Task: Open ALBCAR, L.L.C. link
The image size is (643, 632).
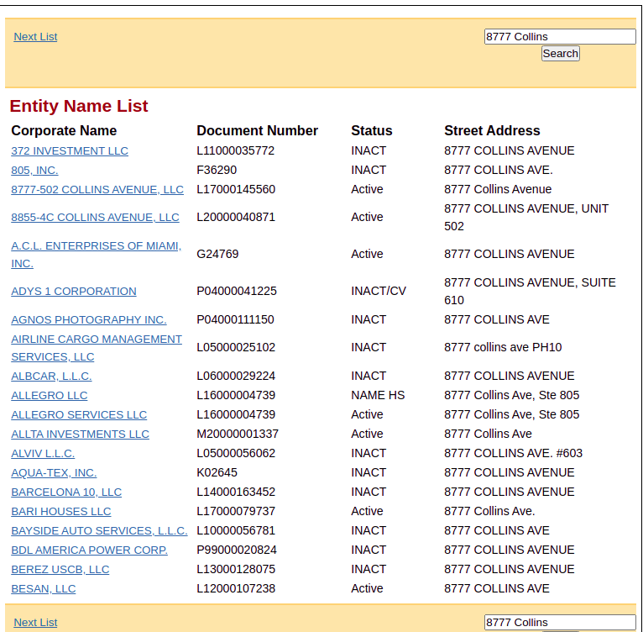Action: (51, 377)
